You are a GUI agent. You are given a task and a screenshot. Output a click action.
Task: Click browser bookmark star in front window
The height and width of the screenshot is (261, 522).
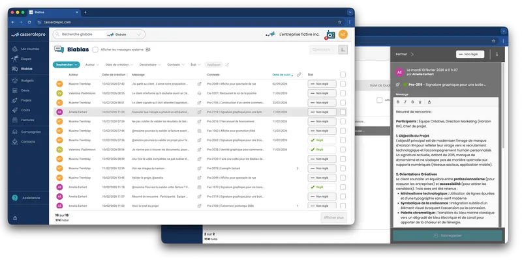tap(339, 22)
